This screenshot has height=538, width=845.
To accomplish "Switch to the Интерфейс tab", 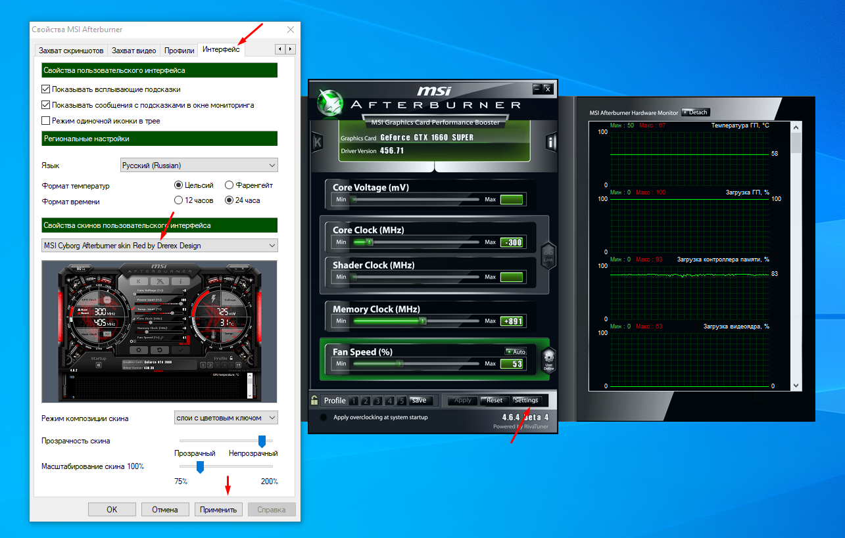I will coord(222,49).
